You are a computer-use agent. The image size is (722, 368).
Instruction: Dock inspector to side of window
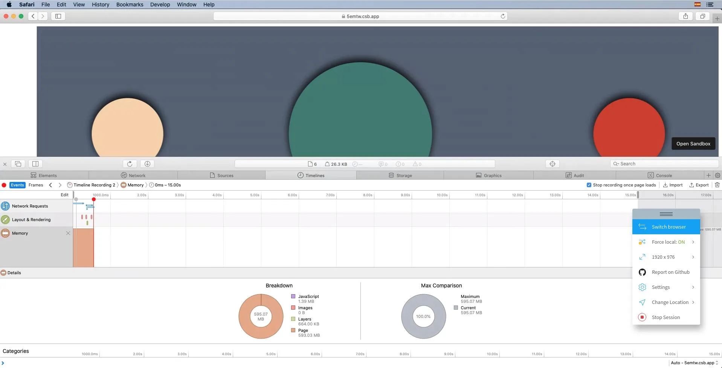pyautogui.click(x=35, y=164)
